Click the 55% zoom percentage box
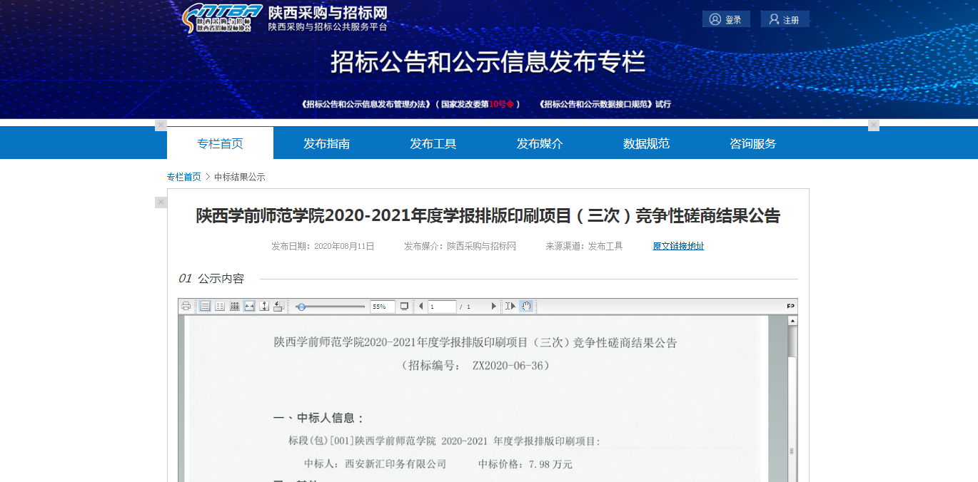This screenshot has width=978, height=482. (x=382, y=307)
